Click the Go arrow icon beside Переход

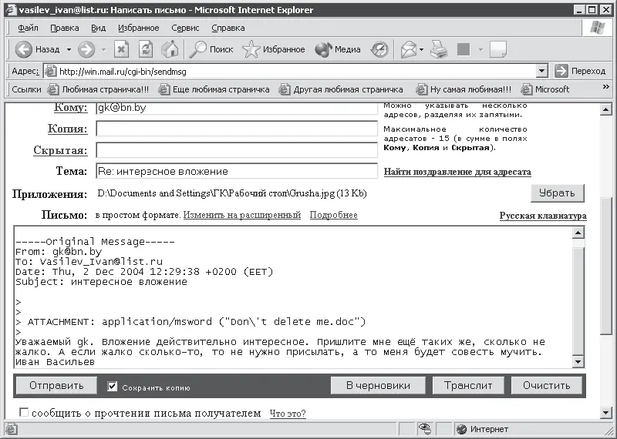[x=561, y=71]
